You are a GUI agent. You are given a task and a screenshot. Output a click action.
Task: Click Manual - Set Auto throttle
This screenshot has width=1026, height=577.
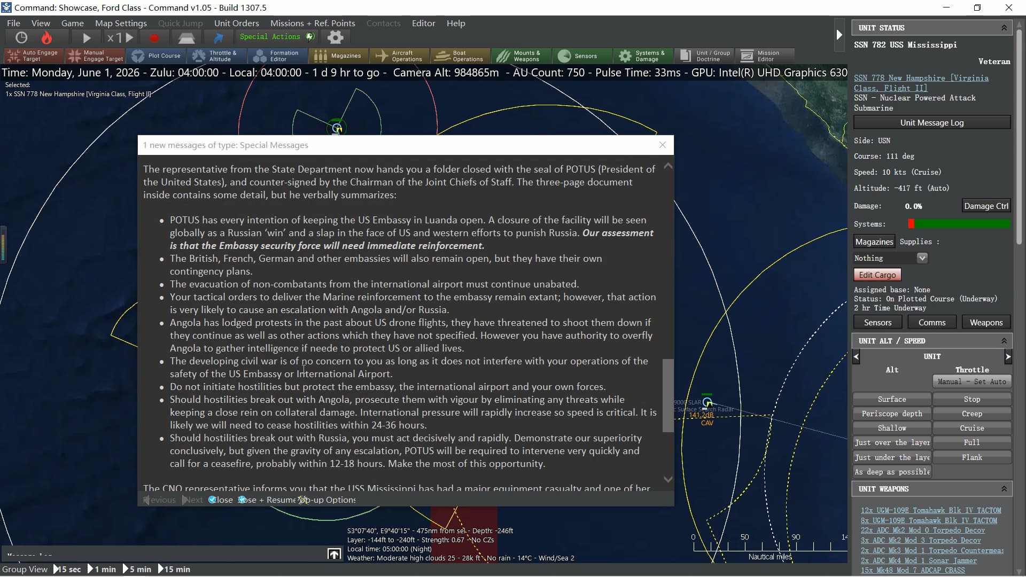pos(971,381)
